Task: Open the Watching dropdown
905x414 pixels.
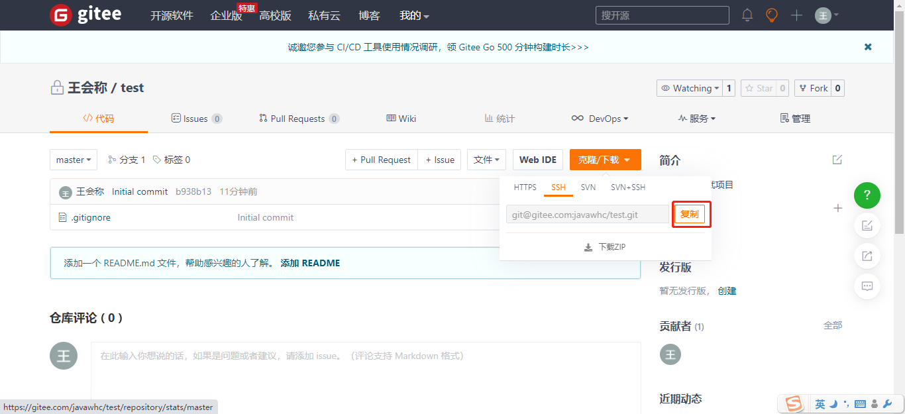Action: point(689,88)
